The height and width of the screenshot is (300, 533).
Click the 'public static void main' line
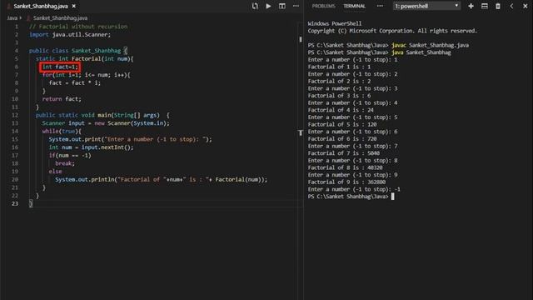pyautogui.click(x=102, y=115)
